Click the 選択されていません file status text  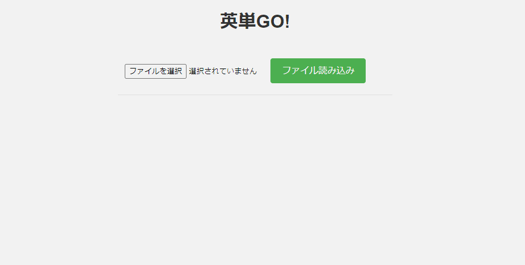click(223, 71)
